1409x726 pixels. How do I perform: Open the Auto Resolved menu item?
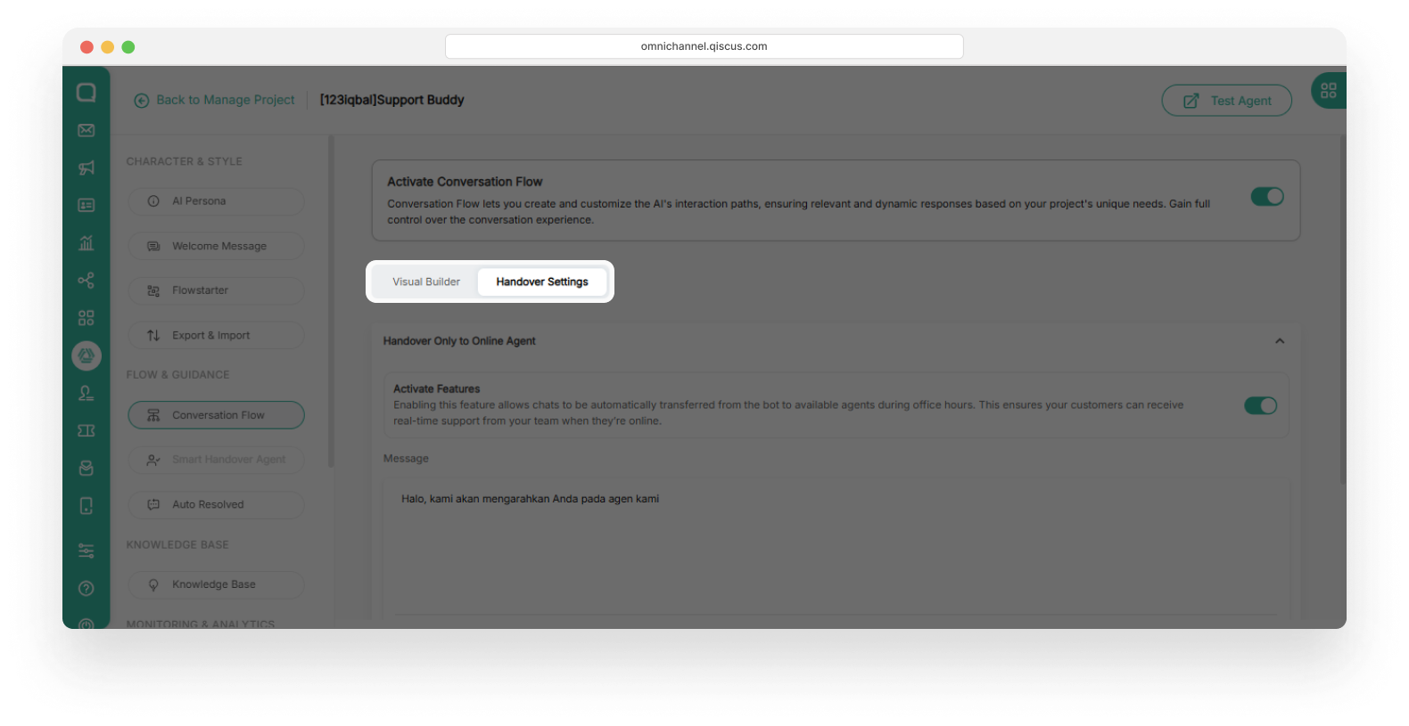tap(217, 504)
